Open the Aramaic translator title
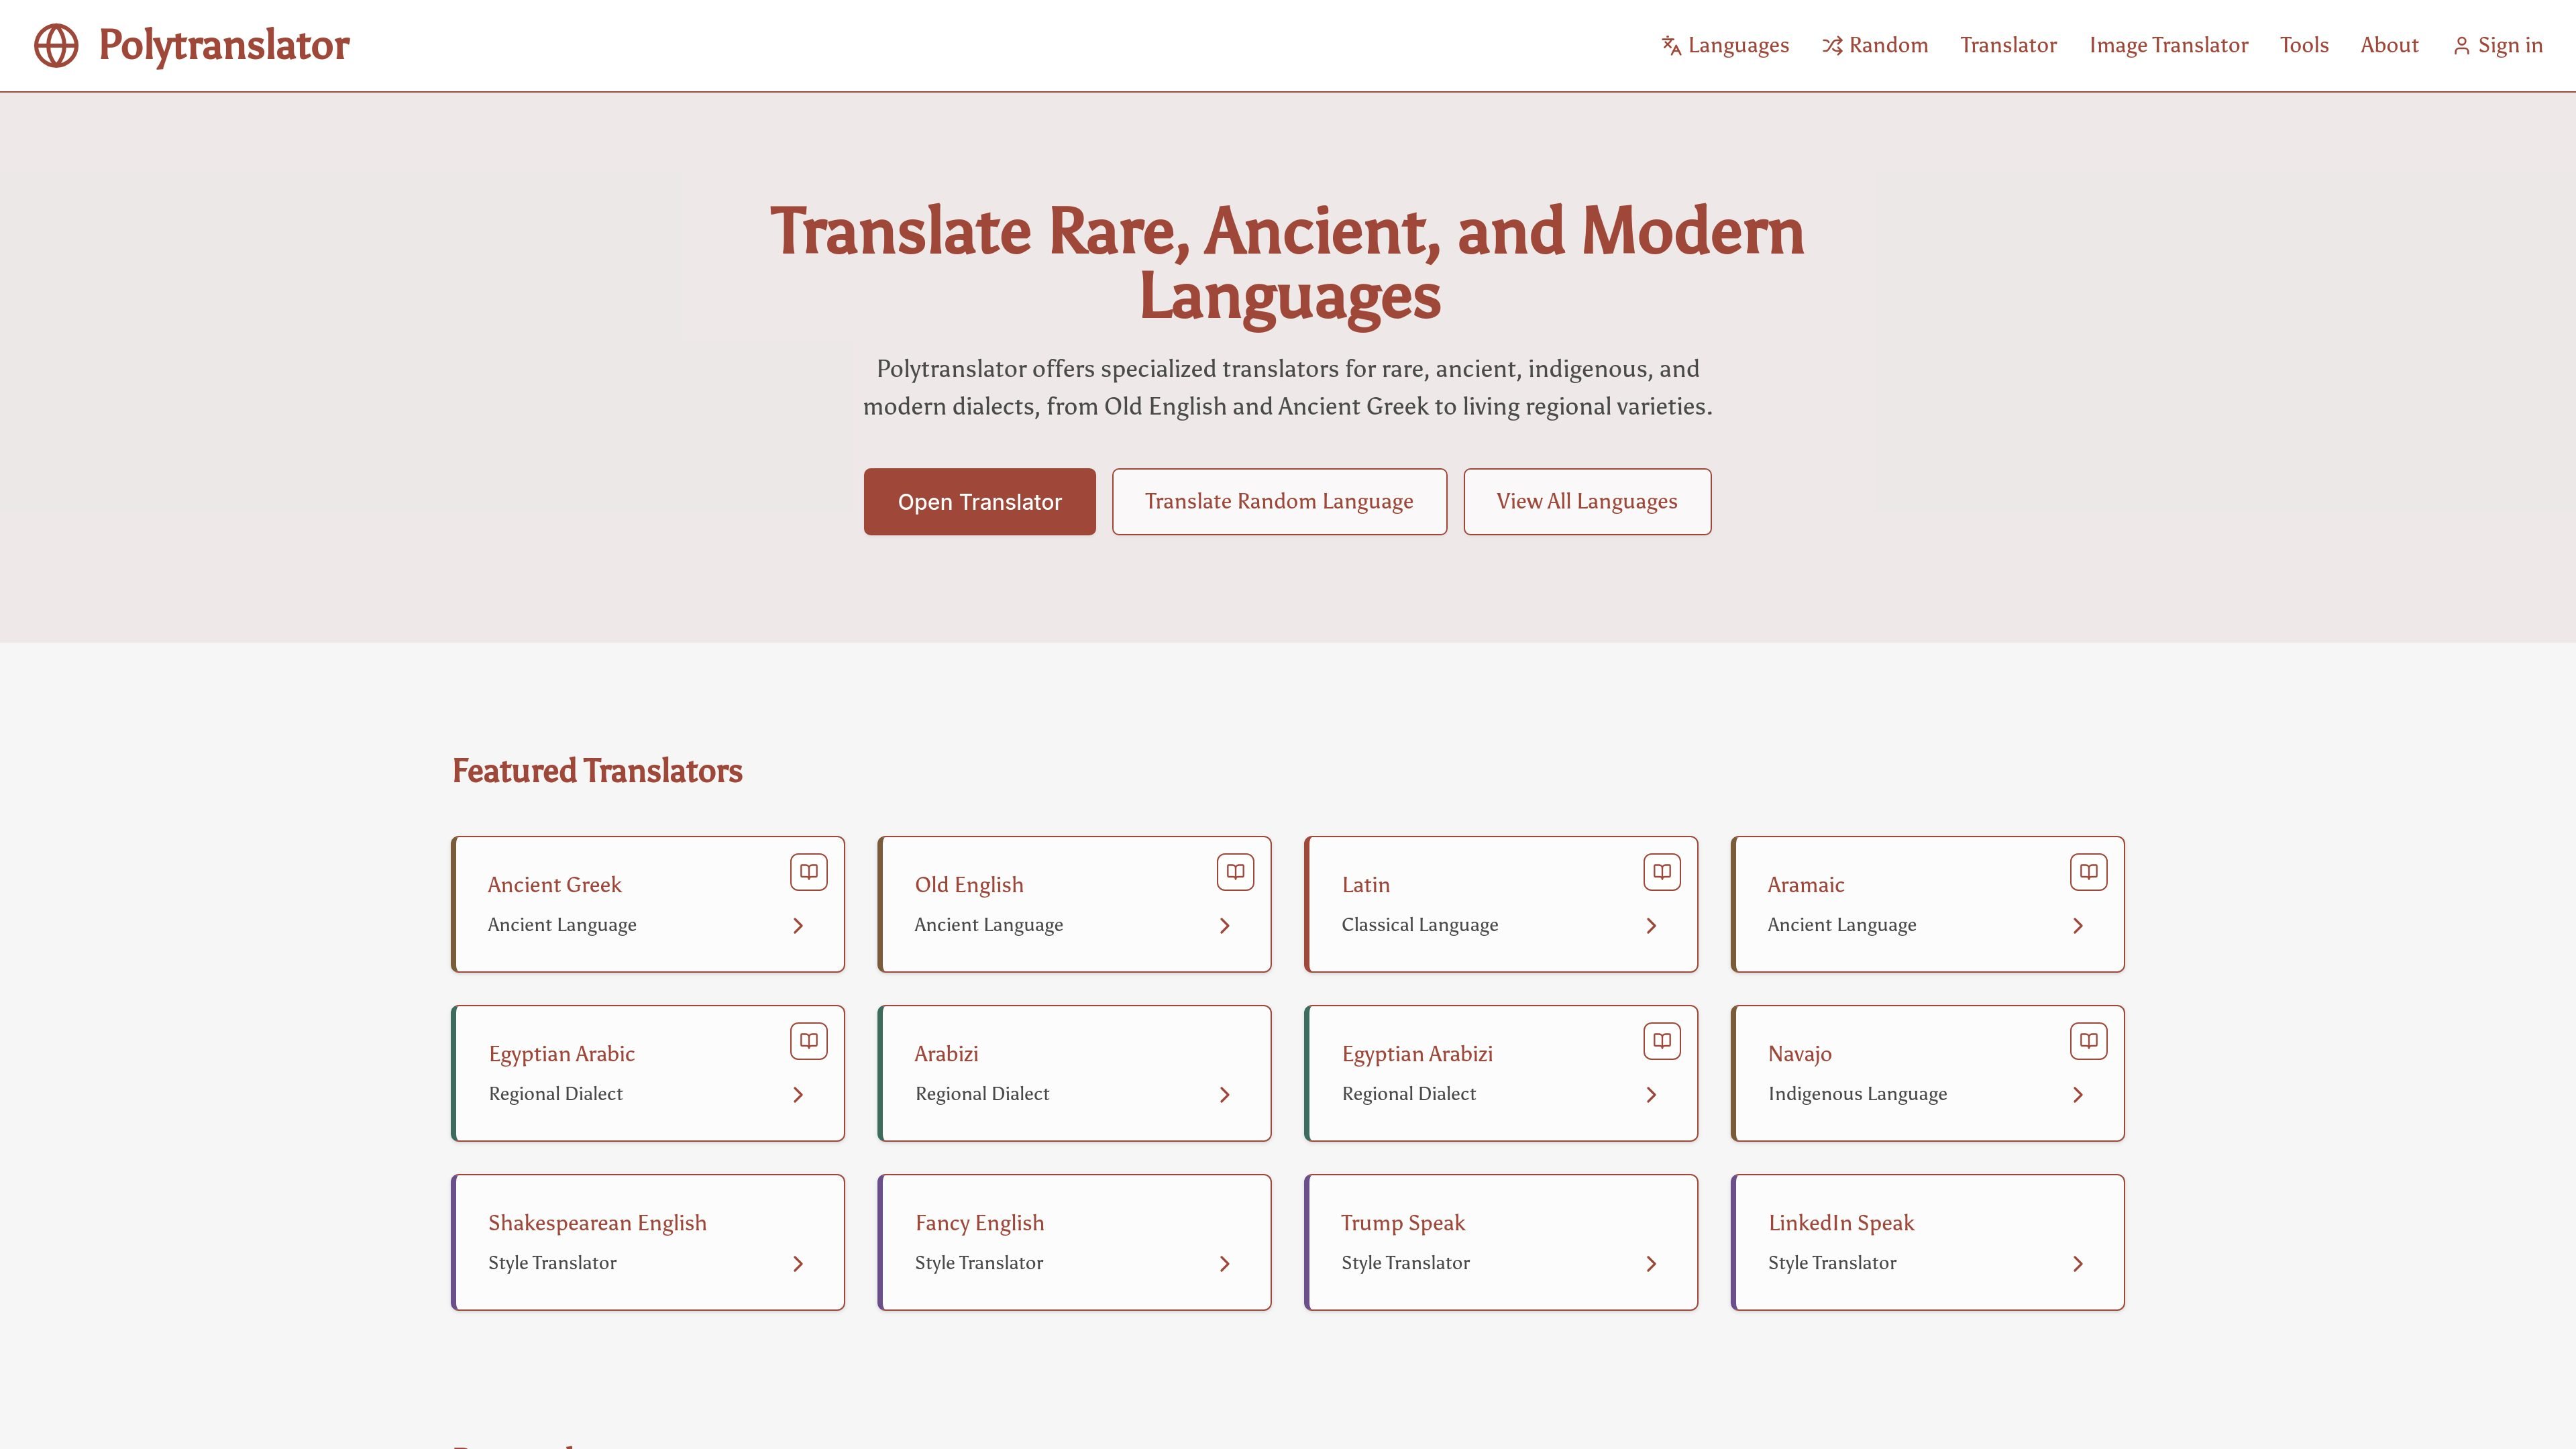 pyautogui.click(x=1806, y=885)
